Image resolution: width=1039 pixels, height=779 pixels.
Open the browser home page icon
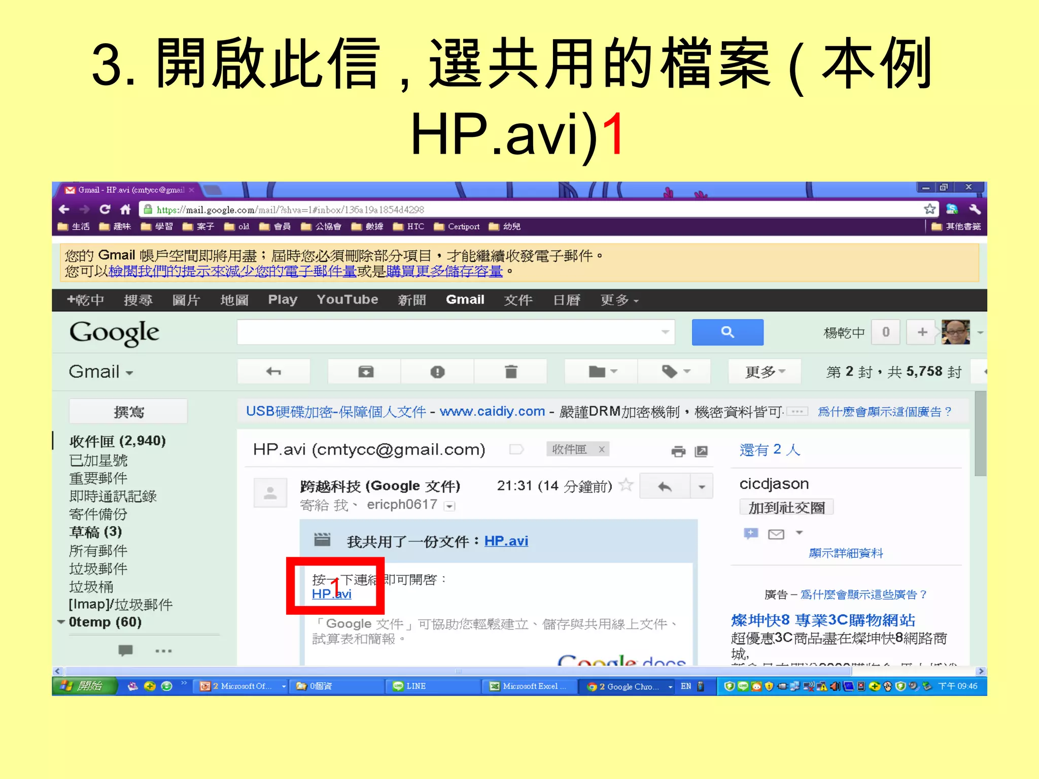click(x=125, y=209)
